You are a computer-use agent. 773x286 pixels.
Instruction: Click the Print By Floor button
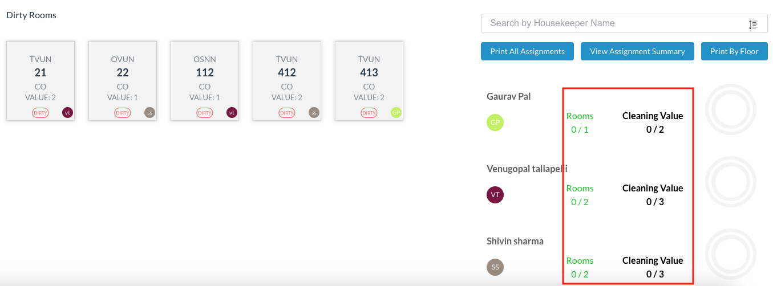734,51
